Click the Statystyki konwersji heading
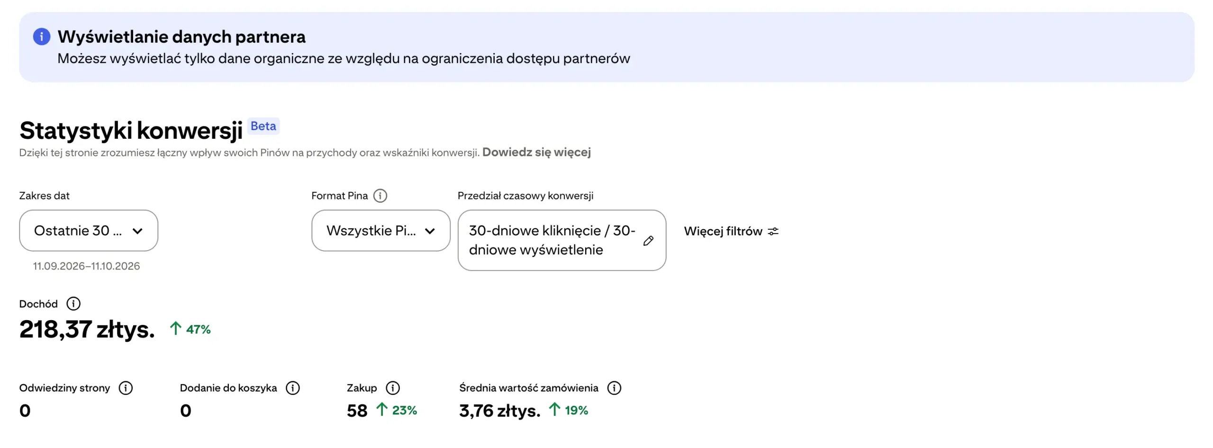Viewport: 1213px width, 448px height. click(131, 131)
